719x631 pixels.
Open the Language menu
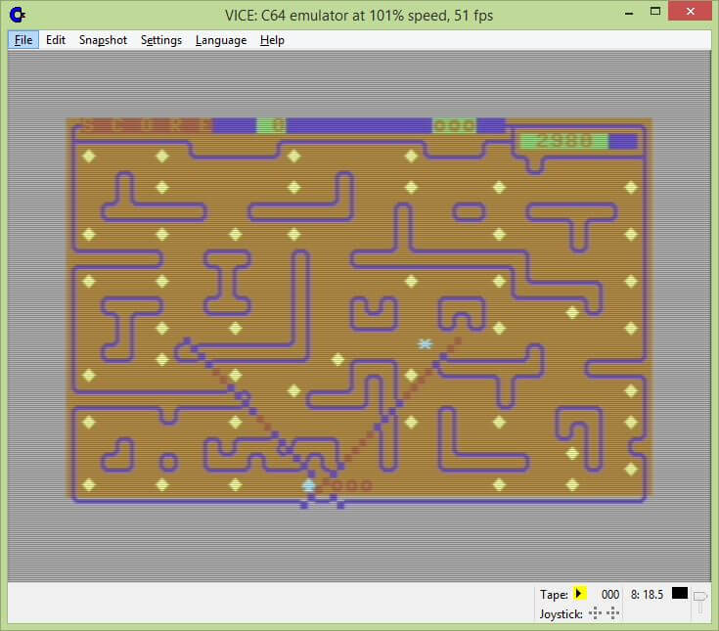(x=220, y=40)
